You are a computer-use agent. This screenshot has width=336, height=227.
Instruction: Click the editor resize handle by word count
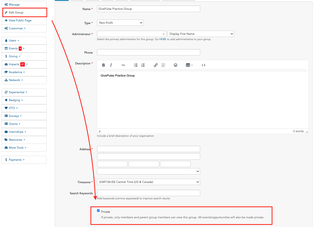pyautogui.click(x=306, y=131)
